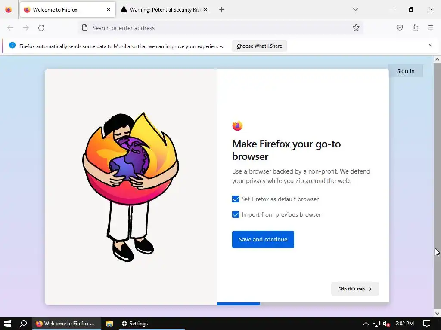This screenshot has height=330, width=441.
Task: Click the Firefox hug illustration
Action: coord(130,186)
